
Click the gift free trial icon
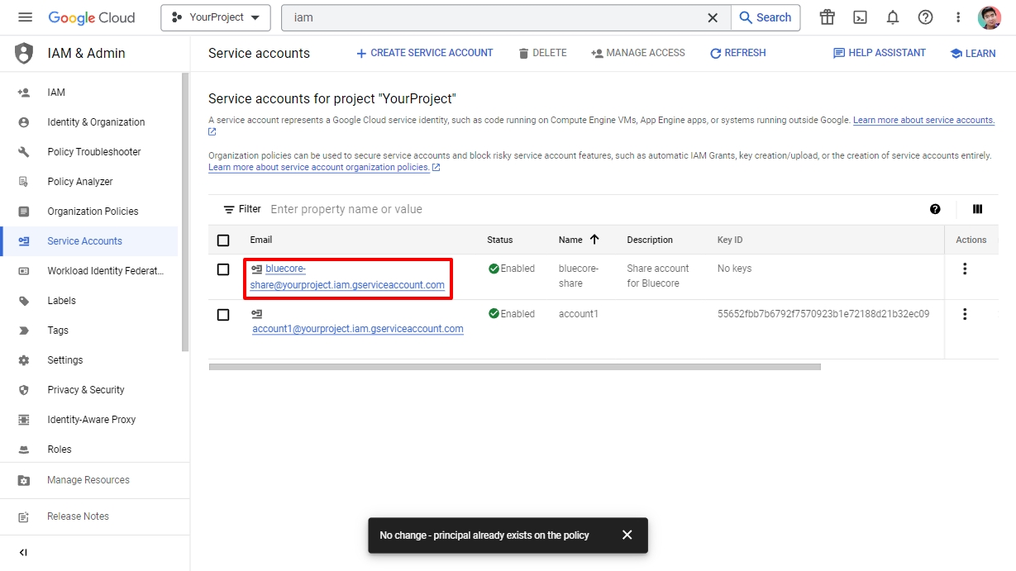[827, 17]
